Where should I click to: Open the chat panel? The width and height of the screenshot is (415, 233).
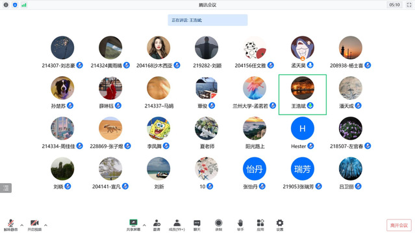tap(197, 225)
